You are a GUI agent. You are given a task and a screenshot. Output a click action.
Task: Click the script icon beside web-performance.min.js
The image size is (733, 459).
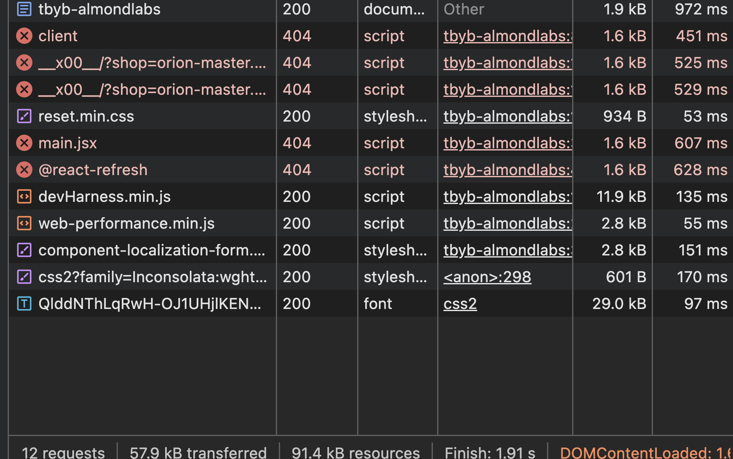(24, 223)
